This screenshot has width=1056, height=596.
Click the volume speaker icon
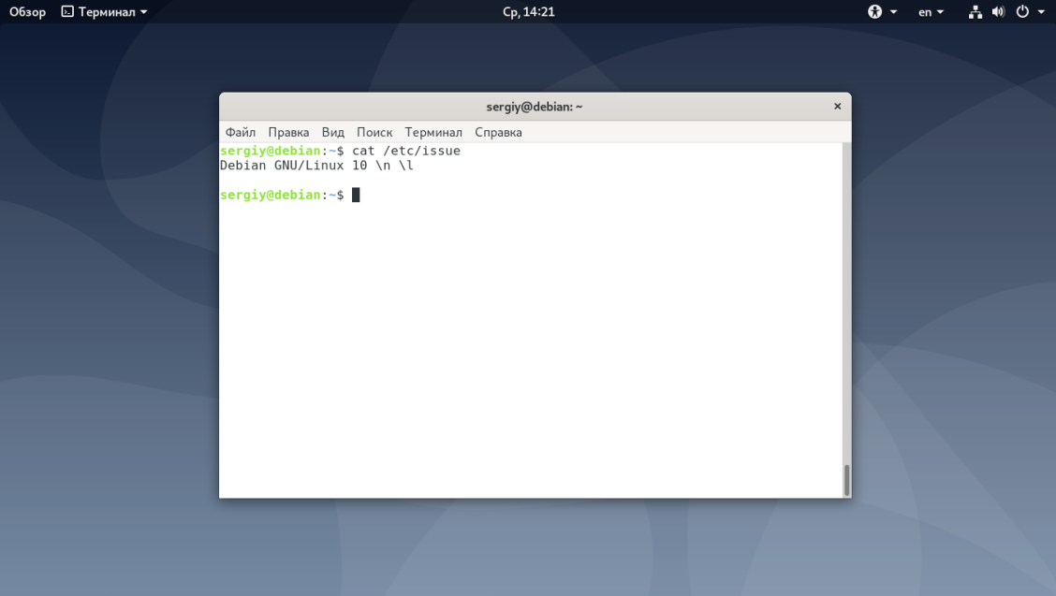[x=998, y=11]
